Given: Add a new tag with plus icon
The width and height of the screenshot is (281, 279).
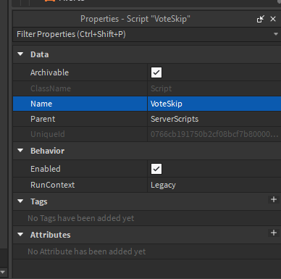Looking at the screenshot, I should coord(274,199).
